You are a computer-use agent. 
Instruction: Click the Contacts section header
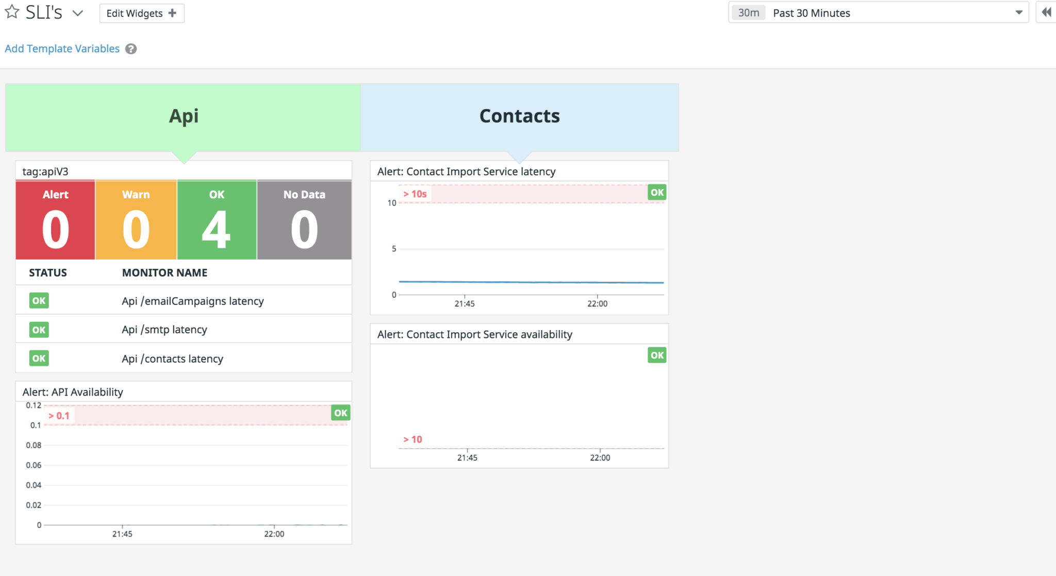tap(519, 116)
